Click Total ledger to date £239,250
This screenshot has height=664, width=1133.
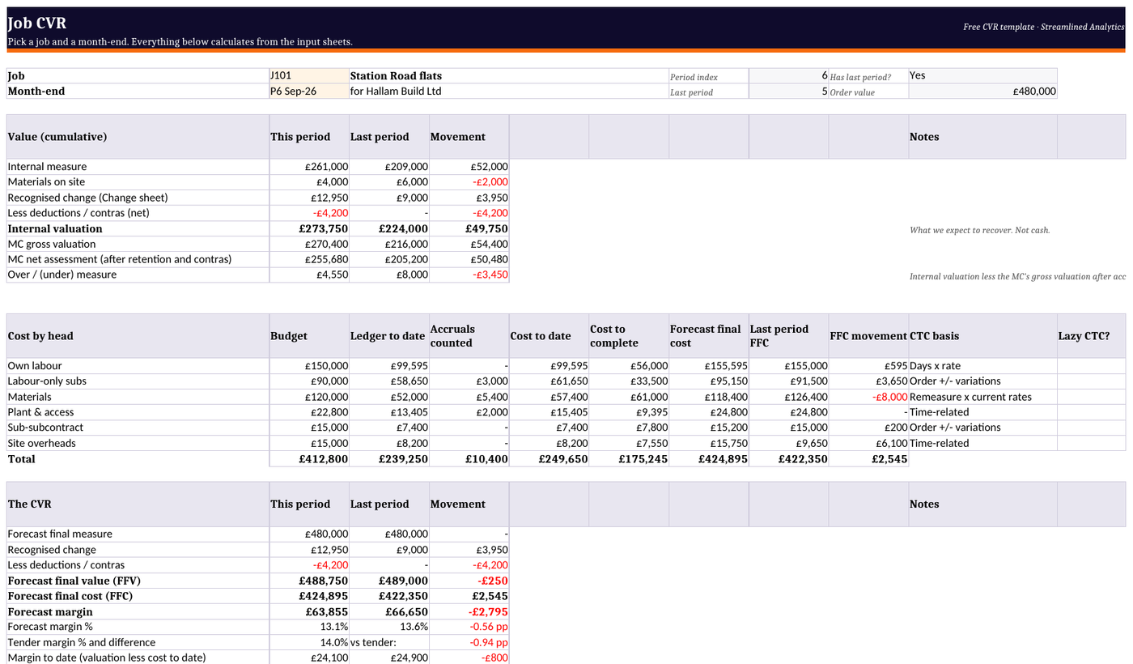point(388,458)
